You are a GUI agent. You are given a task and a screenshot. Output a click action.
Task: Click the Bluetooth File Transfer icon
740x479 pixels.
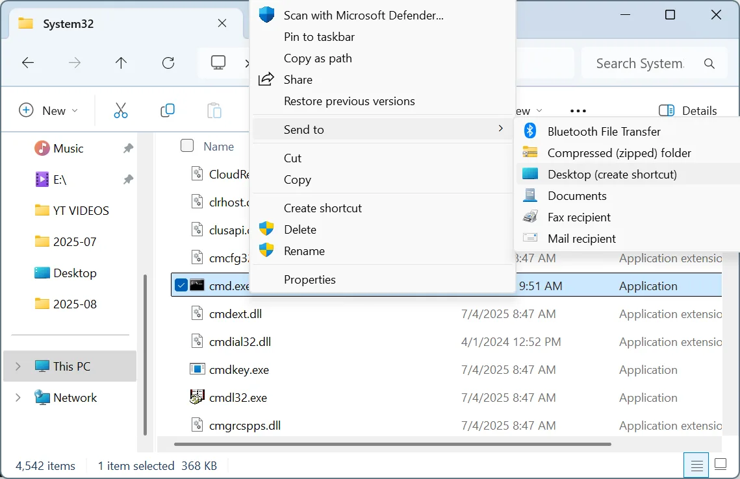coord(530,130)
